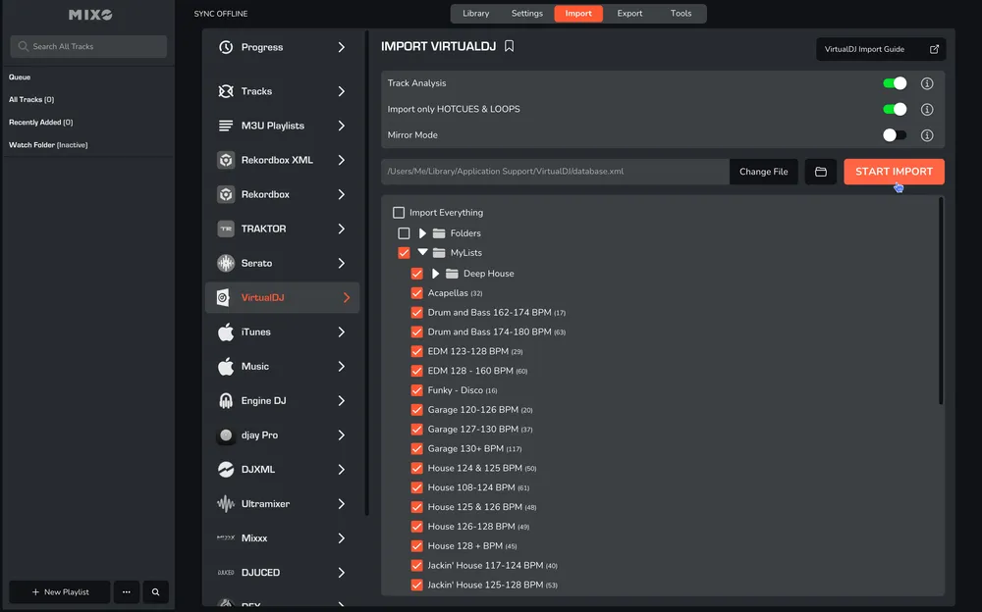Open the TRAKTOR importer icon
This screenshot has width=982, height=612.
tap(227, 229)
